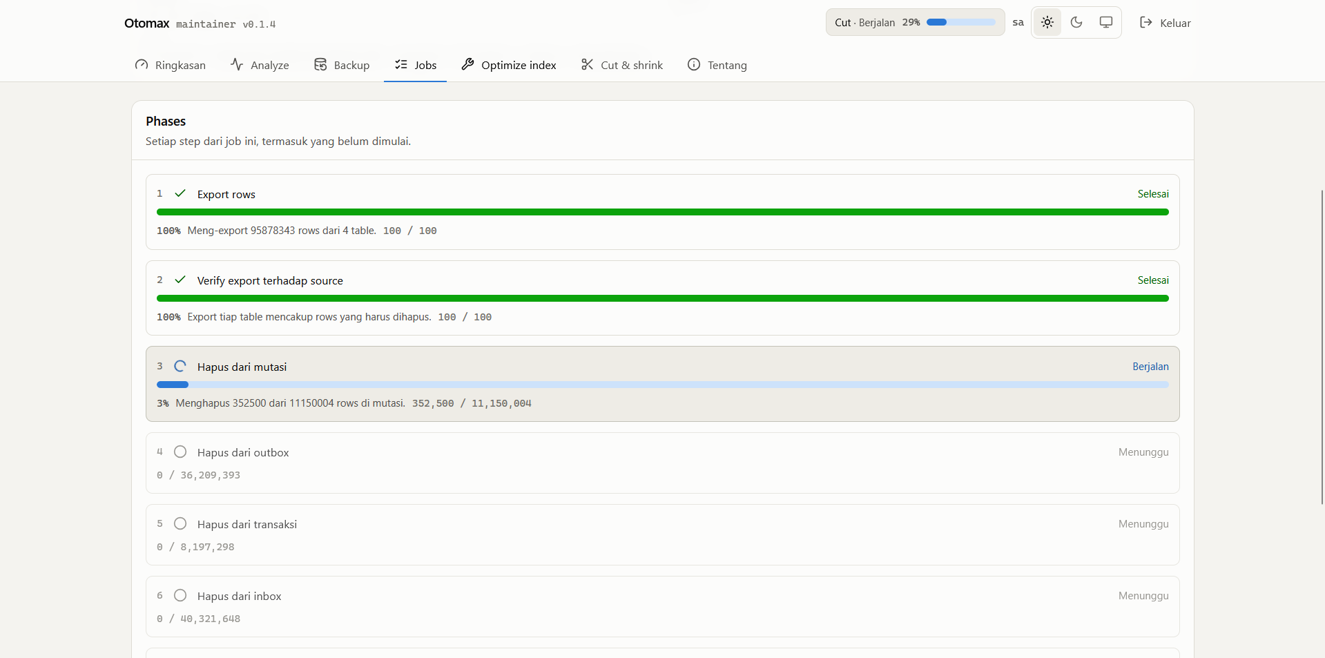The width and height of the screenshot is (1325, 658).
Task: Open the running Cut job status pill
Action: click(915, 22)
